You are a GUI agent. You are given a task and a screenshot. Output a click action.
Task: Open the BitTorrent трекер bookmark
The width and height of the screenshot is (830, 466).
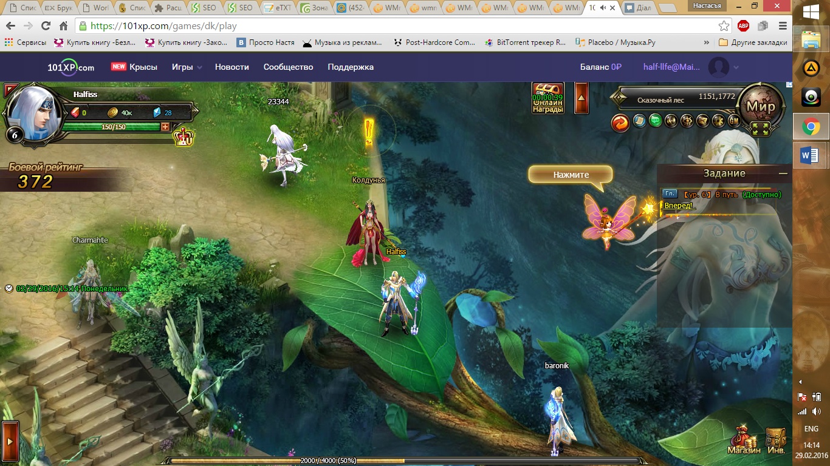click(x=525, y=42)
